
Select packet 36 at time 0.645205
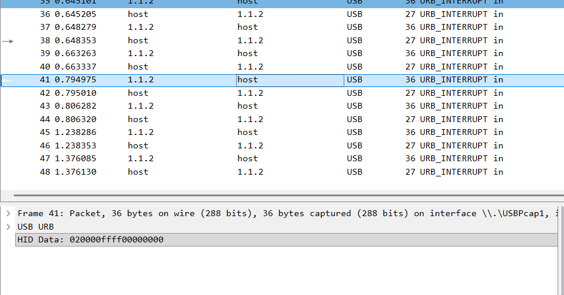coord(75,14)
